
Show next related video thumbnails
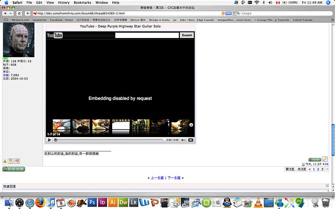point(191,125)
